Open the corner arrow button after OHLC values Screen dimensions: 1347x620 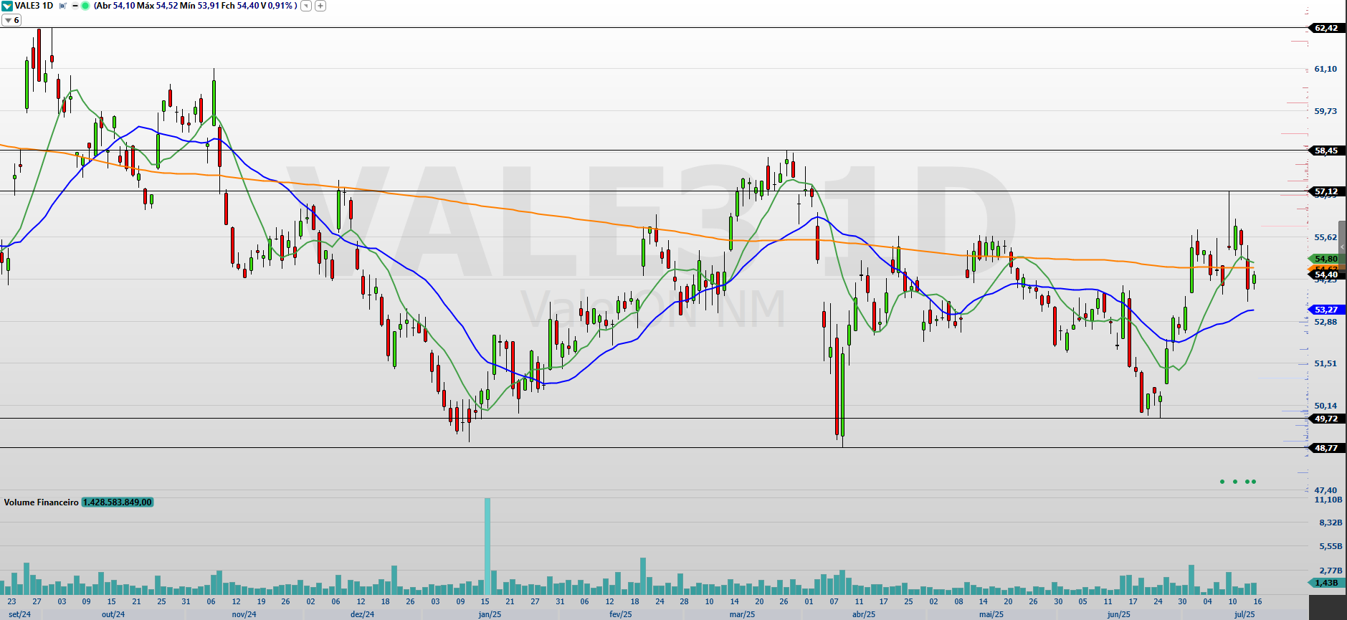306,6
